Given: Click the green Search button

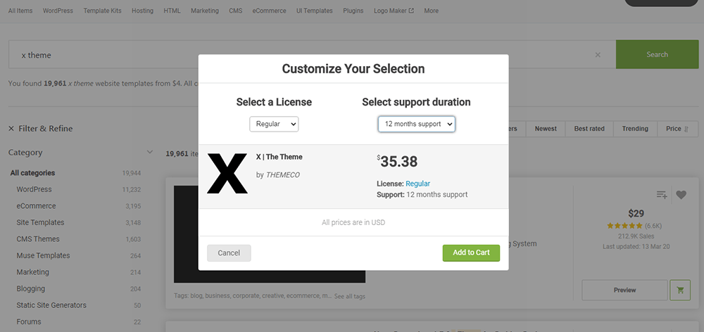Looking at the screenshot, I should (658, 54).
